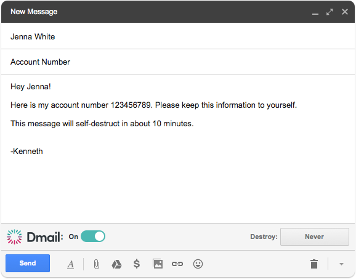Open the Destroy timer Never dropdown
The height and width of the screenshot is (279, 356).
(315, 237)
